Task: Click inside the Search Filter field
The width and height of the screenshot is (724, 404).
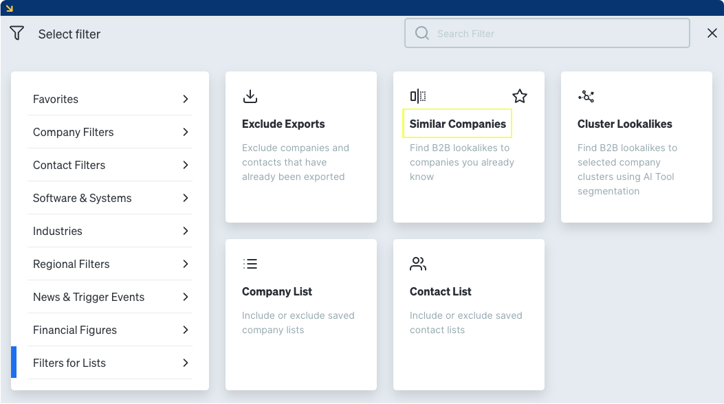Action: [x=547, y=32]
